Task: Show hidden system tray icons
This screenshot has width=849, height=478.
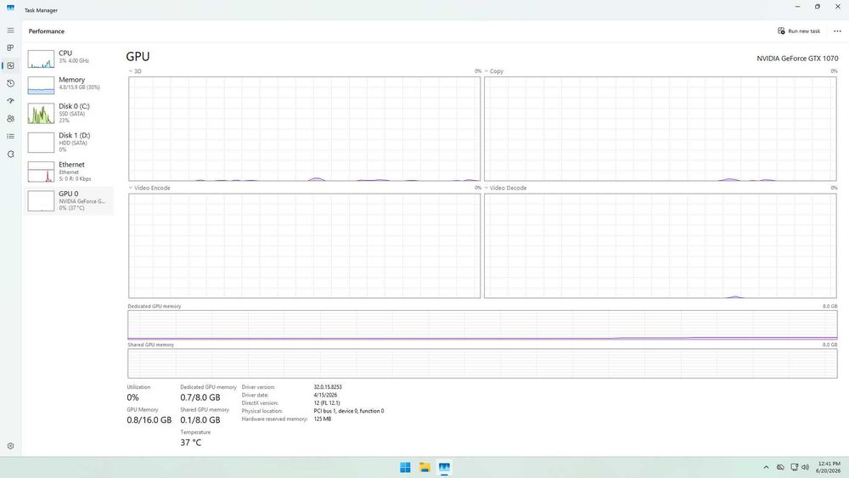Action: pos(766,467)
